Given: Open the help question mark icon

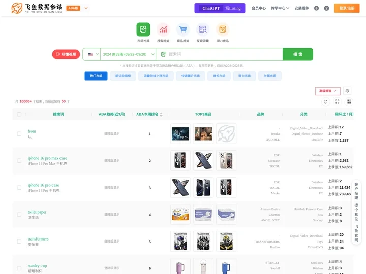Looking at the screenshot, I should click(x=326, y=8).
